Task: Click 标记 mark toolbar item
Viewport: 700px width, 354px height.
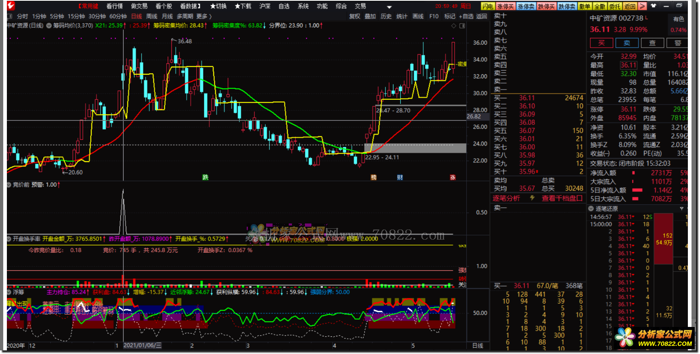Action: (x=450, y=17)
